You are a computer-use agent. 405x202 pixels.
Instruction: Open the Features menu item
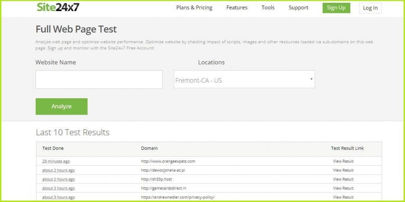point(237,8)
